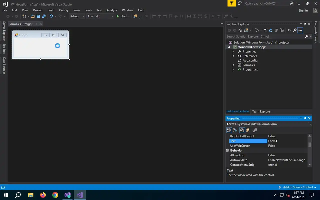This screenshot has width=320, height=200.
Task: Toggle auto-hide pin on Form1.cs tab
Action: click(36, 24)
